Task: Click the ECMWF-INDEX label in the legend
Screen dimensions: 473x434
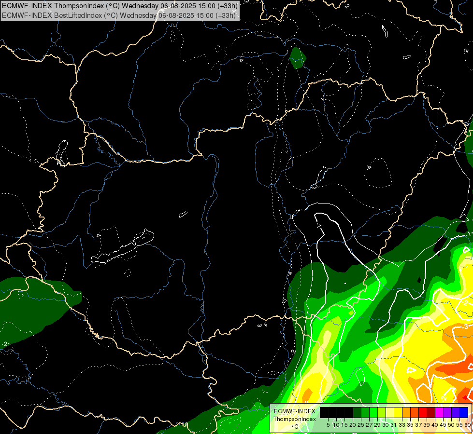Action: click(295, 411)
